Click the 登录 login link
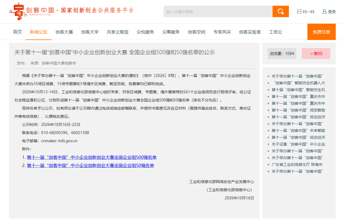Image resolution: width=342 pixels, height=223 pixels. tap(332, 12)
